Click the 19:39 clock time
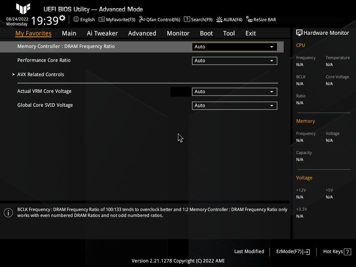The width and height of the screenshot is (356, 267). 45,21
